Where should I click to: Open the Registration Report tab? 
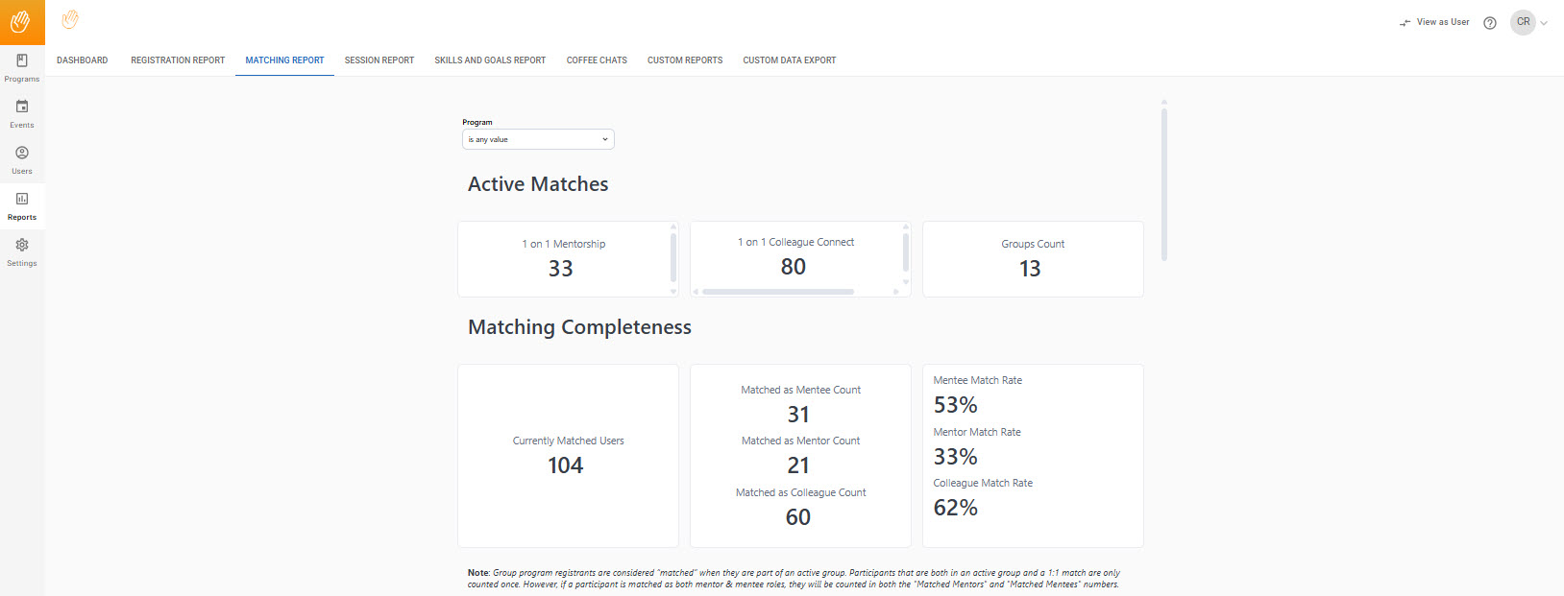(178, 60)
